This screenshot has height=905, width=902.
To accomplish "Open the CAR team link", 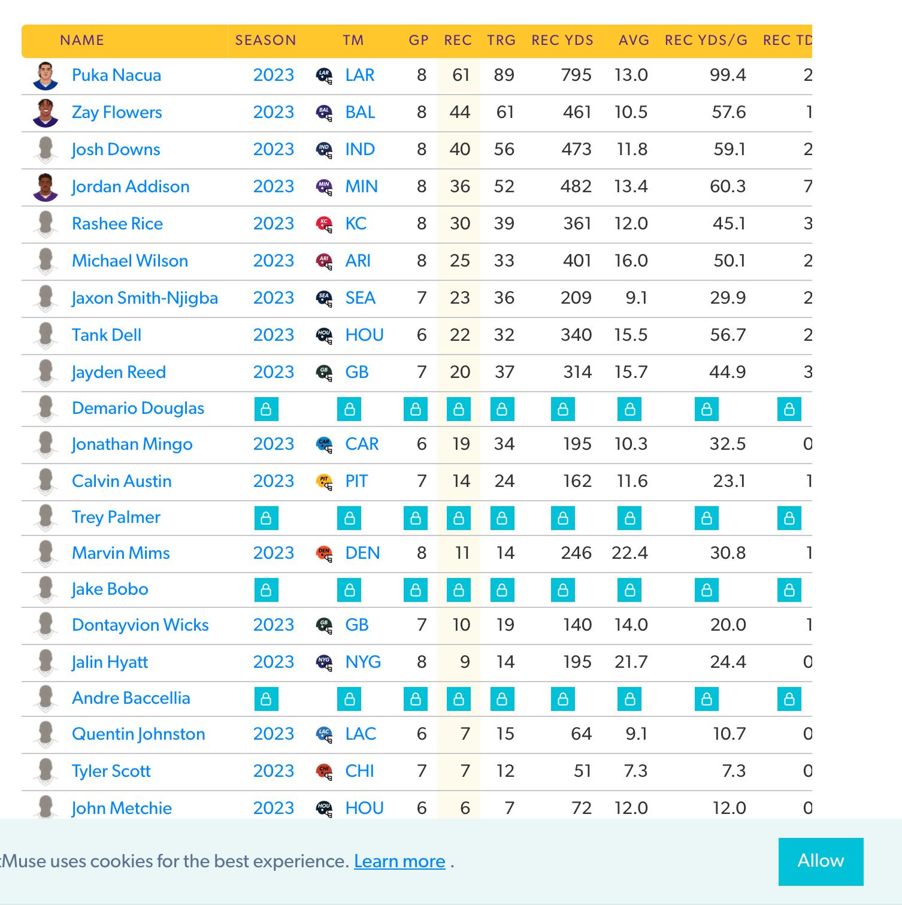I will pyautogui.click(x=362, y=444).
